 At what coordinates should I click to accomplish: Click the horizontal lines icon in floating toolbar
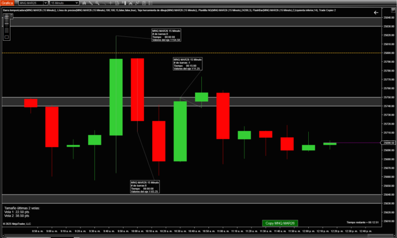click(7, 30)
